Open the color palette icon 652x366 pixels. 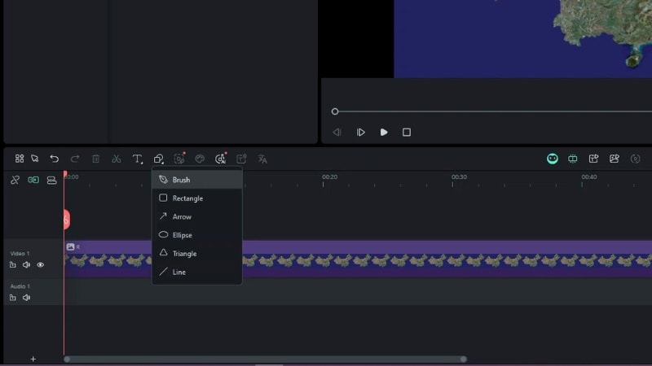point(200,159)
